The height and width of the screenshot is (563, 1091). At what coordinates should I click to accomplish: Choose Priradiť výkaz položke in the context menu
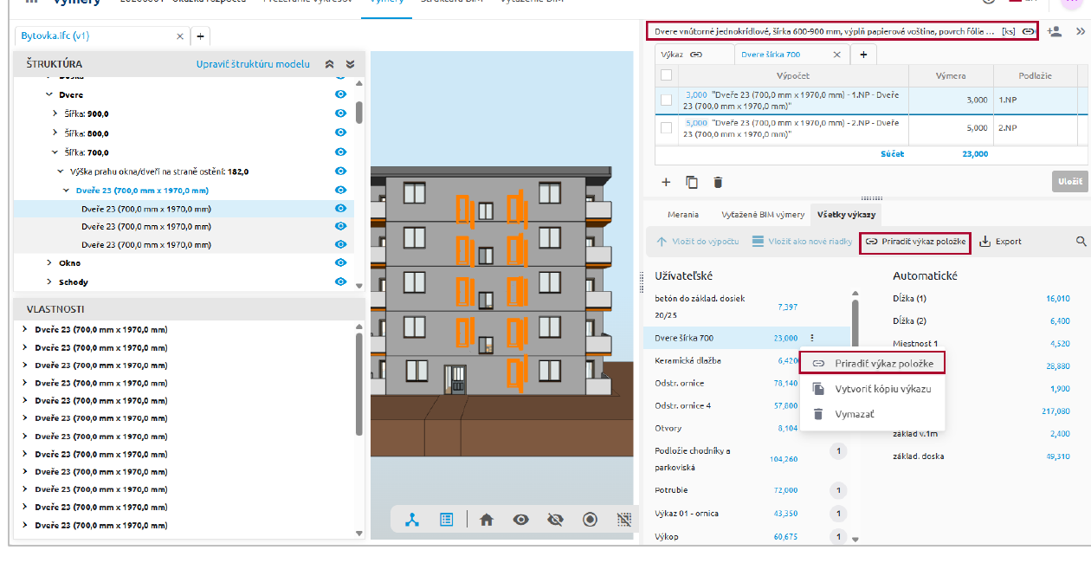tap(873, 363)
